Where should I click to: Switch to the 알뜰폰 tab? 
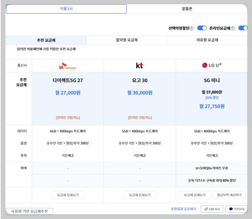coord(187,9)
